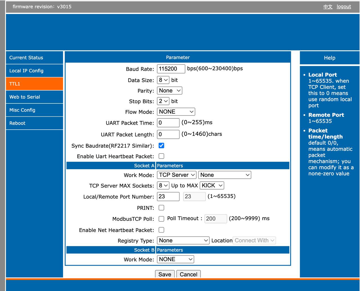Tick Enable Net Heartbeat Packet
Screen dimensions: 360x291
point(161,230)
